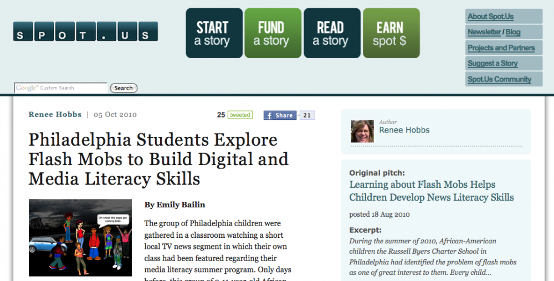This screenshot has width=554, height=281.
Task: Click Suggest a Story link
Action: pos(493,63)
